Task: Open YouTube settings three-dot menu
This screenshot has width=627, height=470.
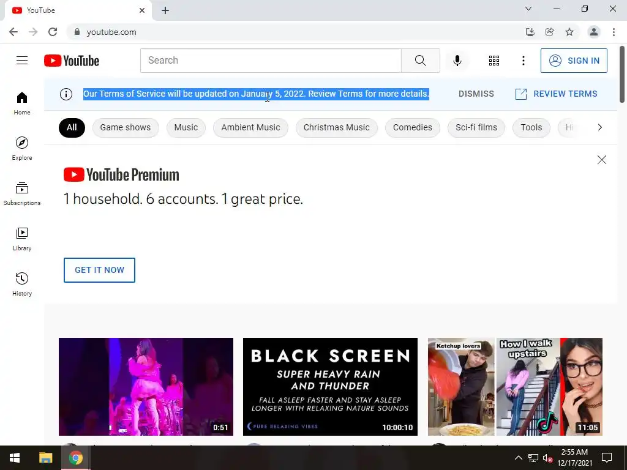Action: 523,61
